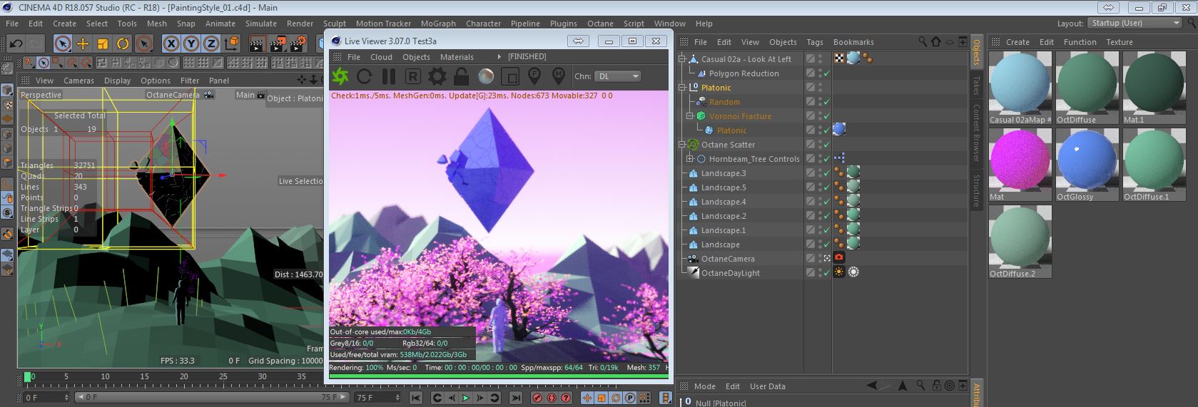Click OctaneCamera's Octane camera tag
Image resolution: width=1198 pixels, height=407 pixels.
tap(839, 258)
